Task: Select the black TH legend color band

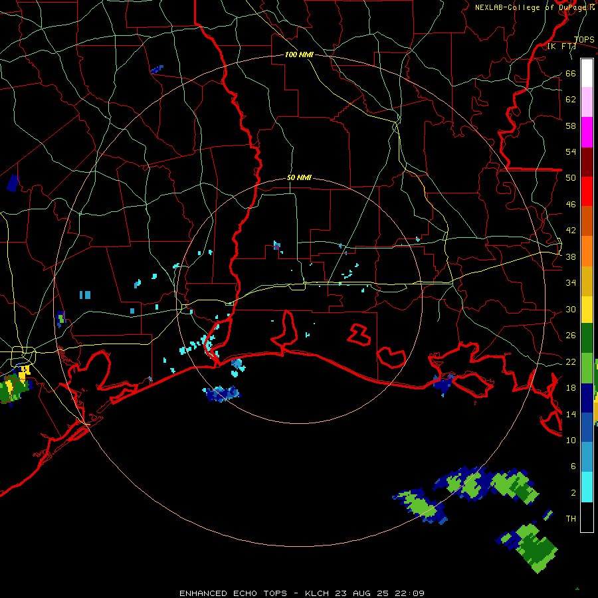Action: point(587,517)
